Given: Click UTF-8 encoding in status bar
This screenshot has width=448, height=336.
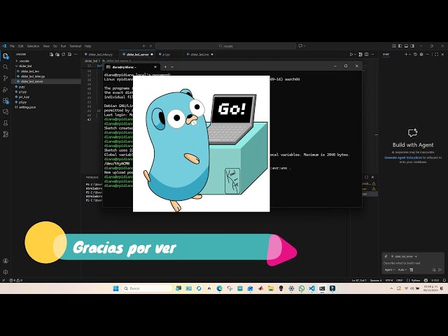Looking at the screenshot, I should (389, 280).
